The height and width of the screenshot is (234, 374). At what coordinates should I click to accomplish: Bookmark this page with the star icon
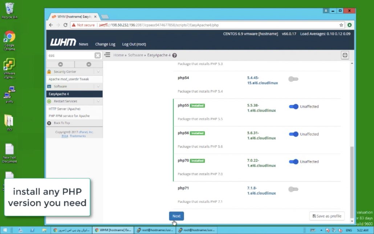(341, 25)
